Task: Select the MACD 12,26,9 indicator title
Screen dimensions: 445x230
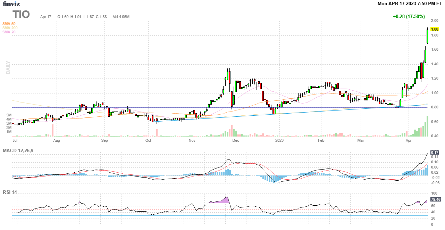Action: point(20,150)
